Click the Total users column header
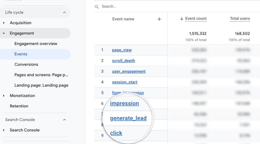The image size is (260, 144). pyautogui.click(x=240, y=19)
